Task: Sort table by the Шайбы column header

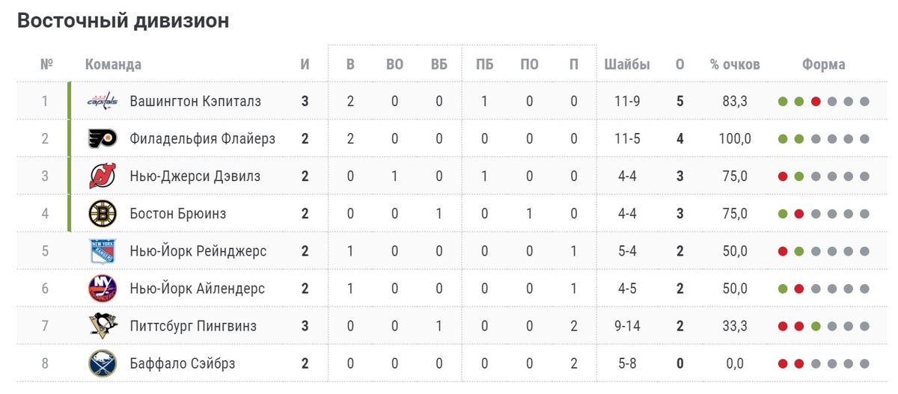Action: [x=627, y=64]
